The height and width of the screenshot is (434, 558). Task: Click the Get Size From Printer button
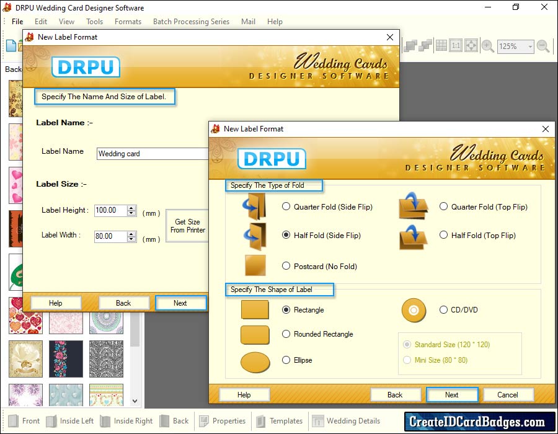(x=187, y=226)
